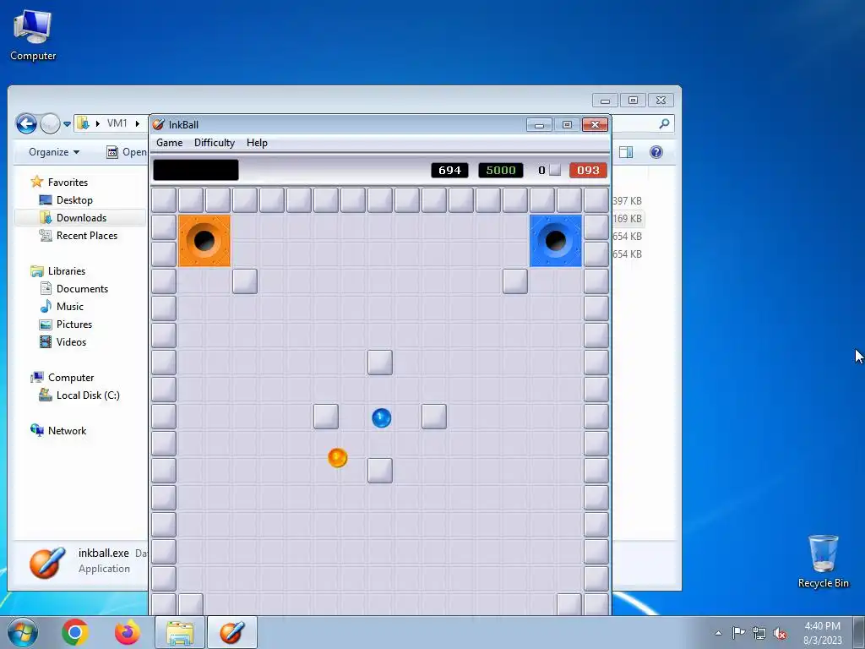Open the Windows Start menu
Screen dimensions: 865x649
point(22,632)
